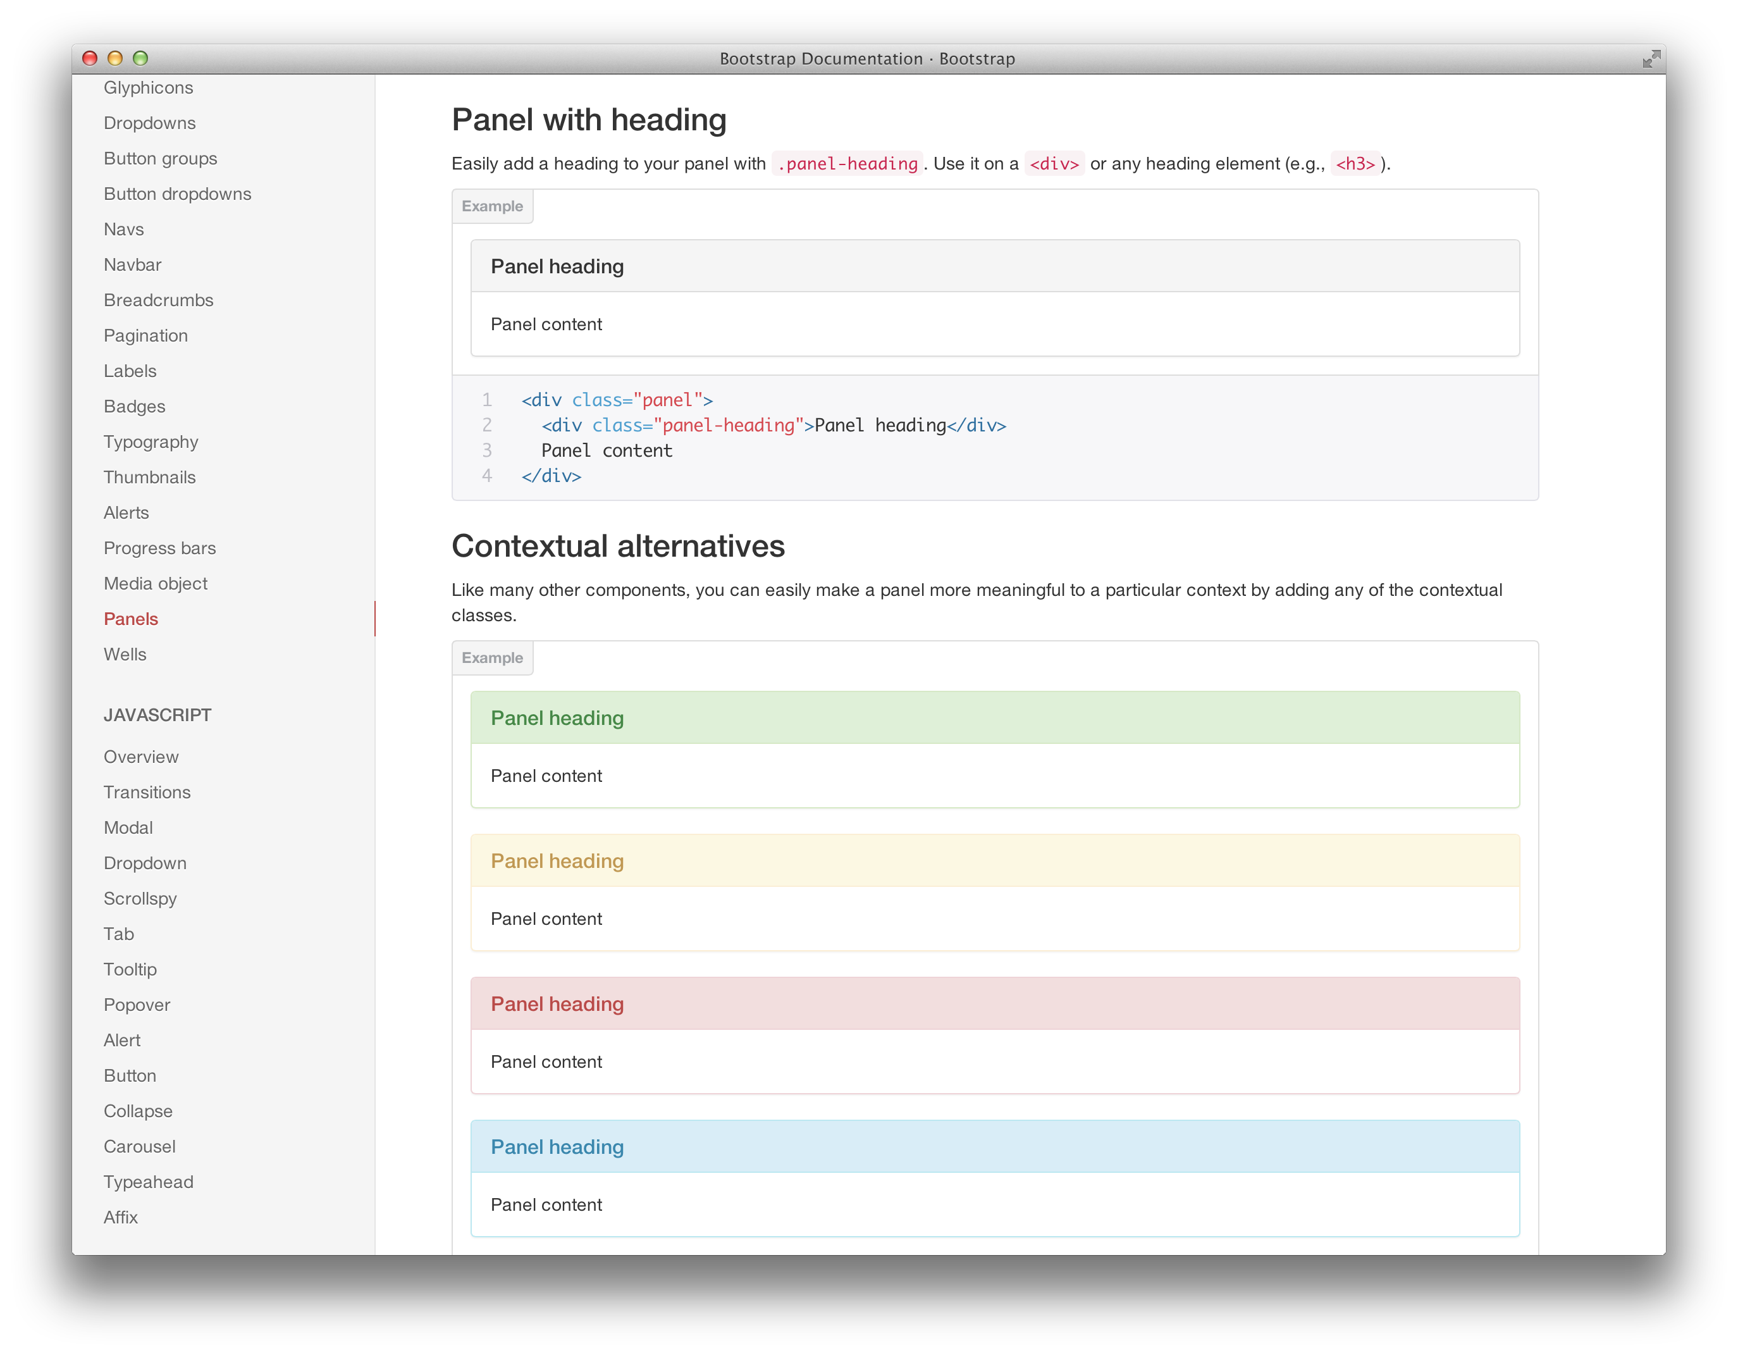The height and width of the screenshot is (1355, 1738).
Task: Select Dropdown under JavaScript
Action: pyautogui.click(x=145, y=863)
